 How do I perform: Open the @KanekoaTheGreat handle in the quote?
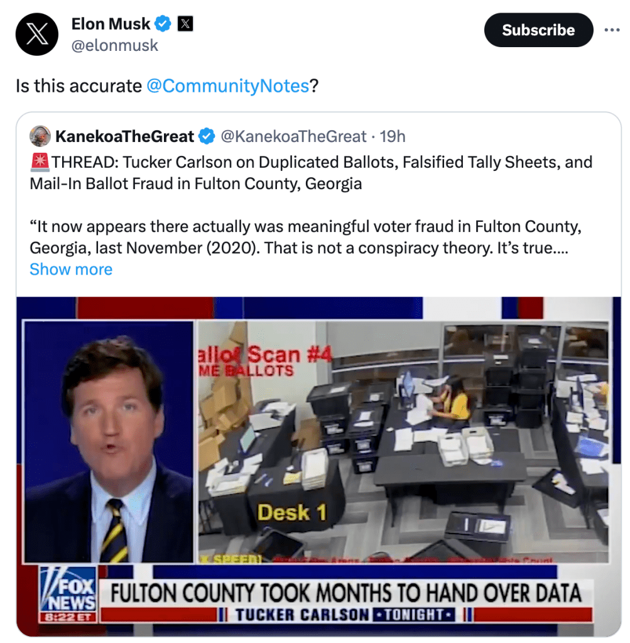[293, 136]
